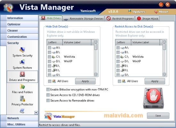
Task: Switch to Image Hijack tab
Action: point(147,19)
